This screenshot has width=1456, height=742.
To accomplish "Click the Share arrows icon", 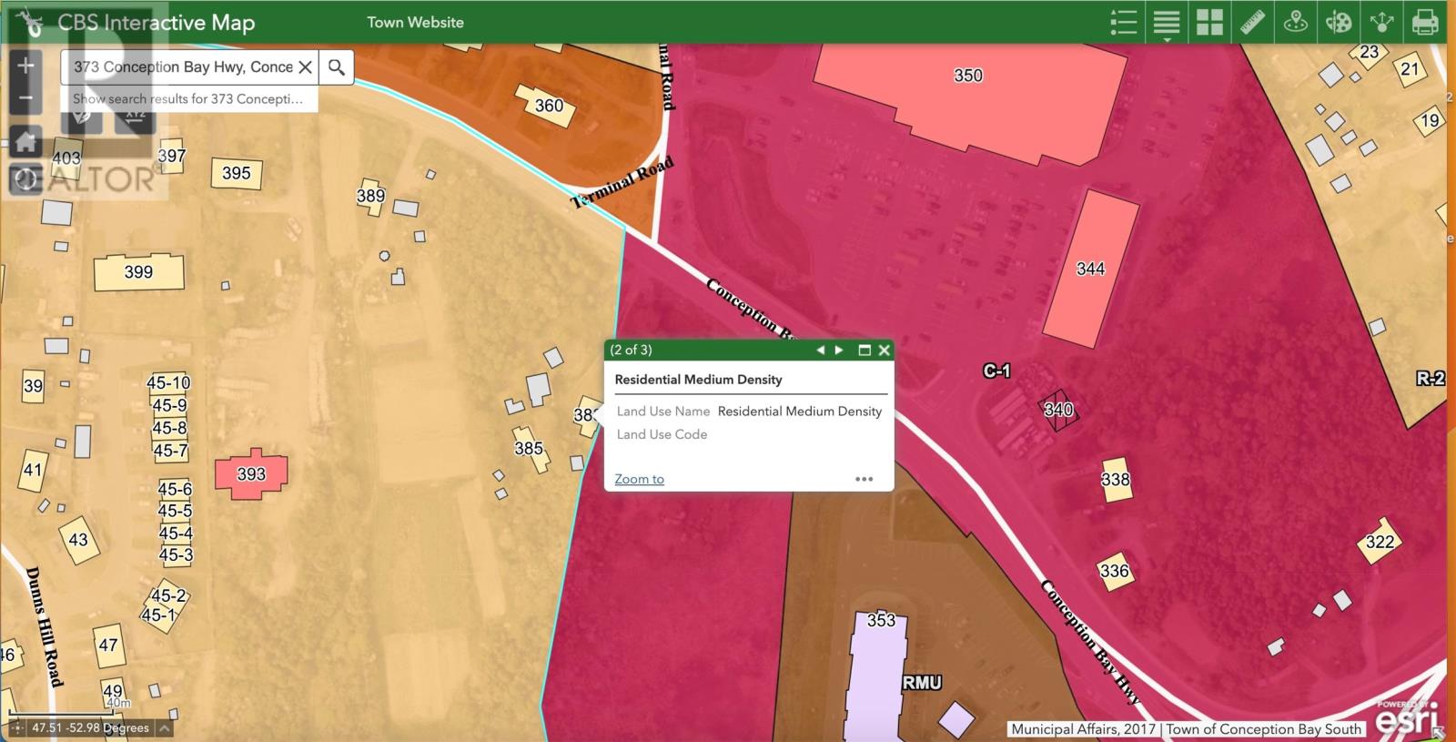I will [1381, 22].
